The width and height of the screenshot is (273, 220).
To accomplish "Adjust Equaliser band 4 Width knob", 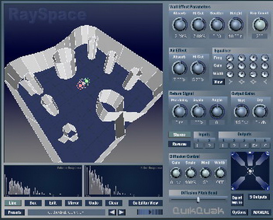I will tap(265, 74).
